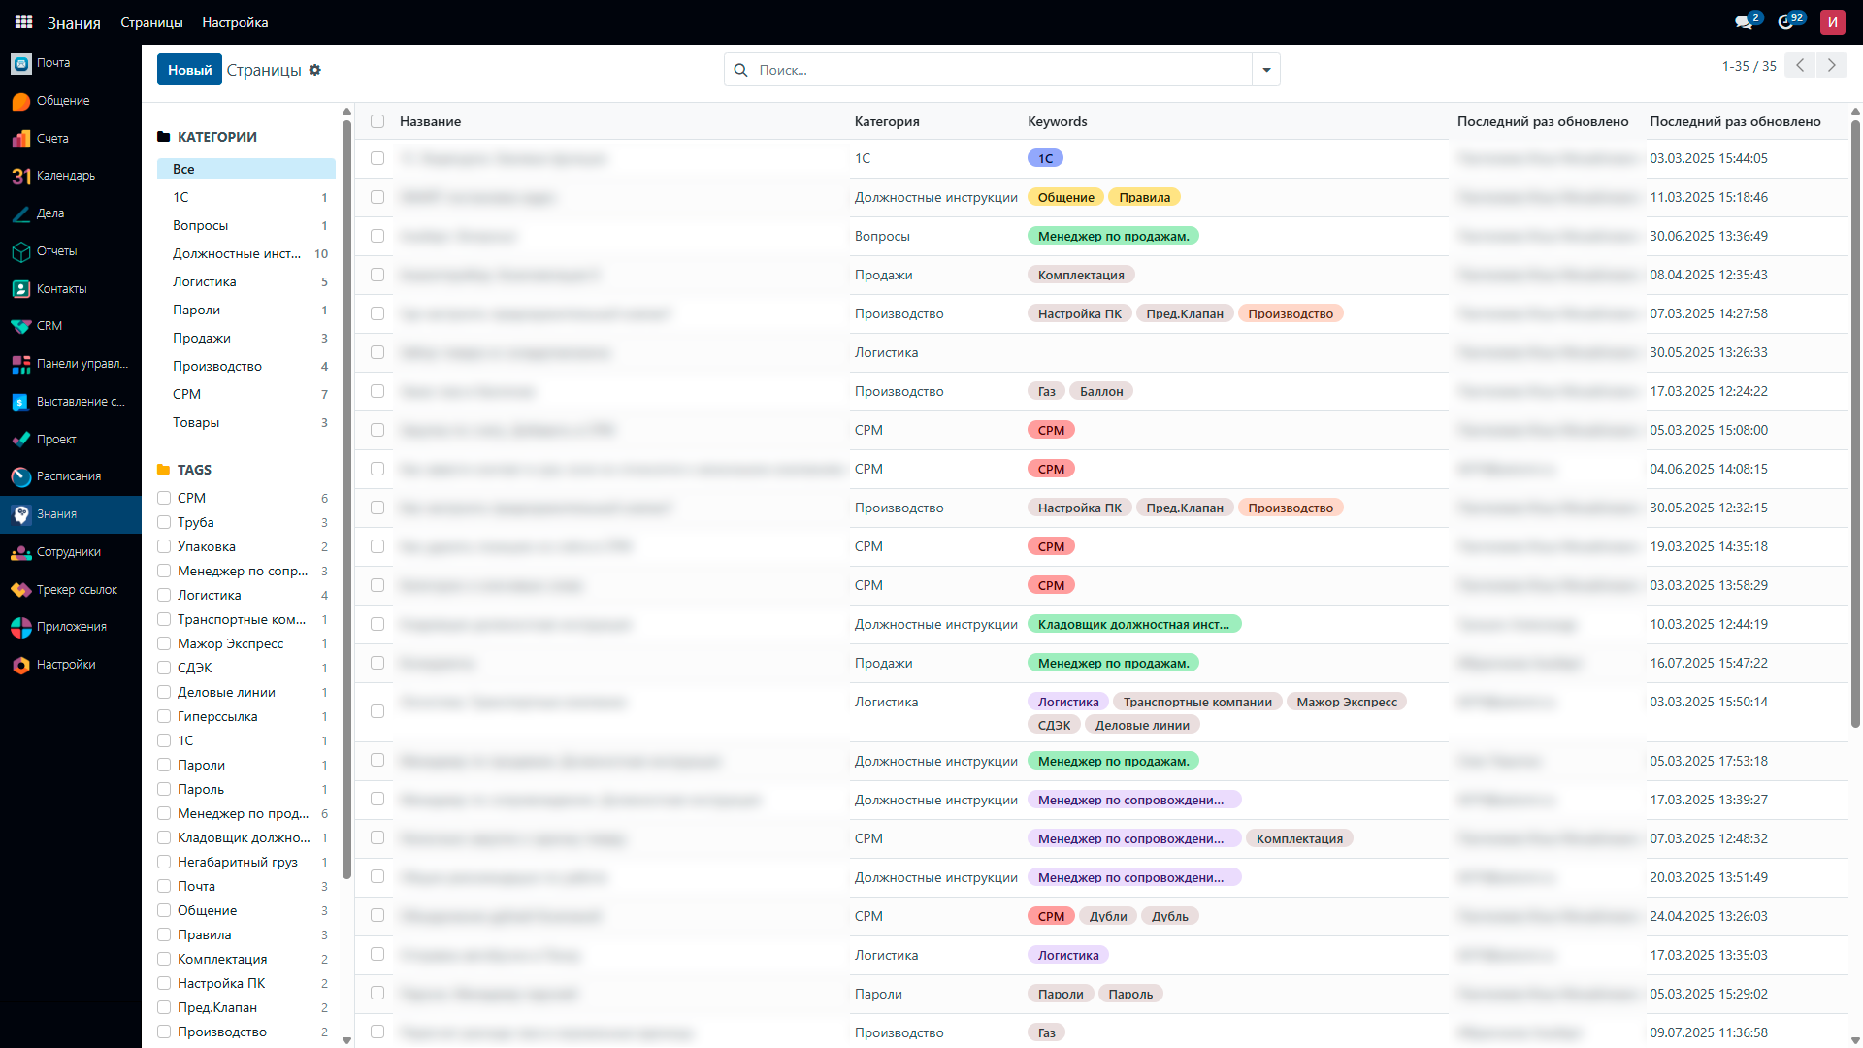Go to next page with right chevron

1831,66
